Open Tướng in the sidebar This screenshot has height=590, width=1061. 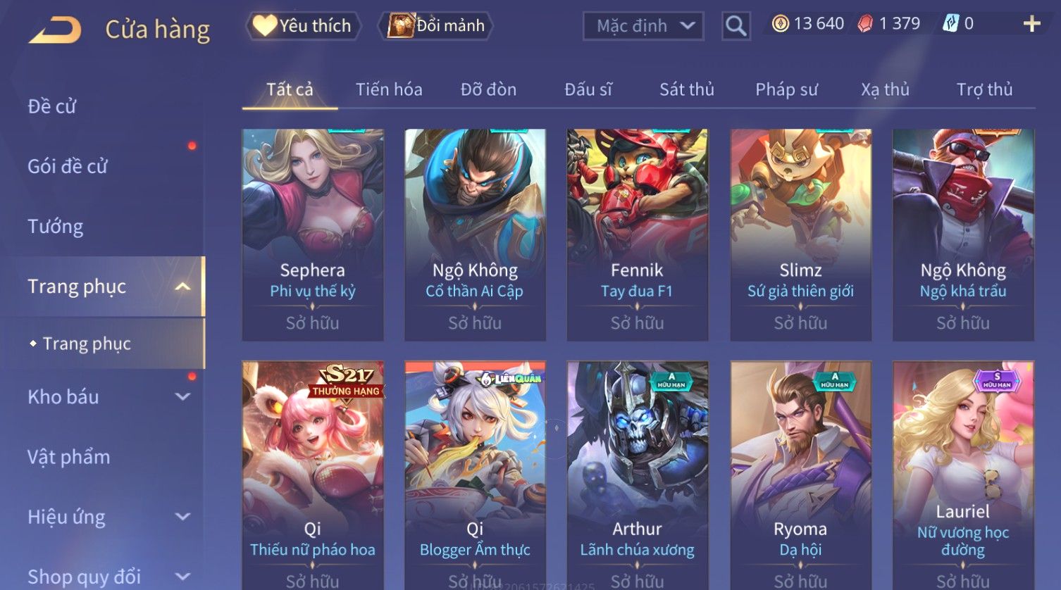[56, 227]
